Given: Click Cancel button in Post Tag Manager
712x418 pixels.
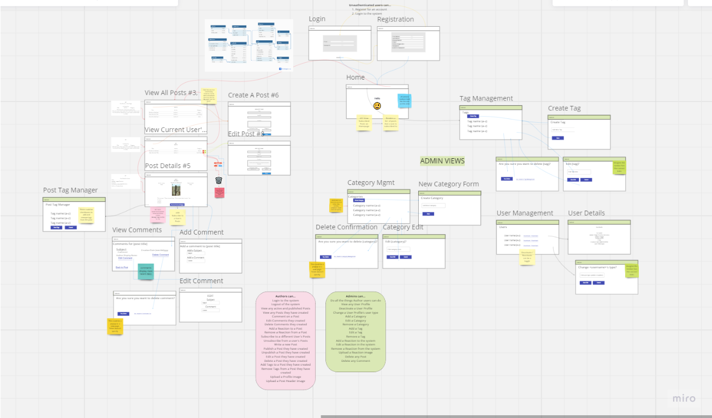Looking at the screenshot, I should (x=71, y=228).
